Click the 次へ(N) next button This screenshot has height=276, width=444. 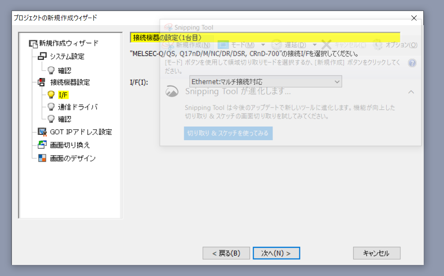coord(276,253)
